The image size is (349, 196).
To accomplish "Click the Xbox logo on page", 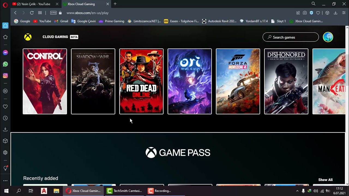I will click(x=28, y=37).
